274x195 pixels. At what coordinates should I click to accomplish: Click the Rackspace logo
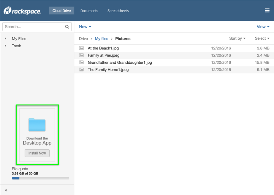(22, 11)
